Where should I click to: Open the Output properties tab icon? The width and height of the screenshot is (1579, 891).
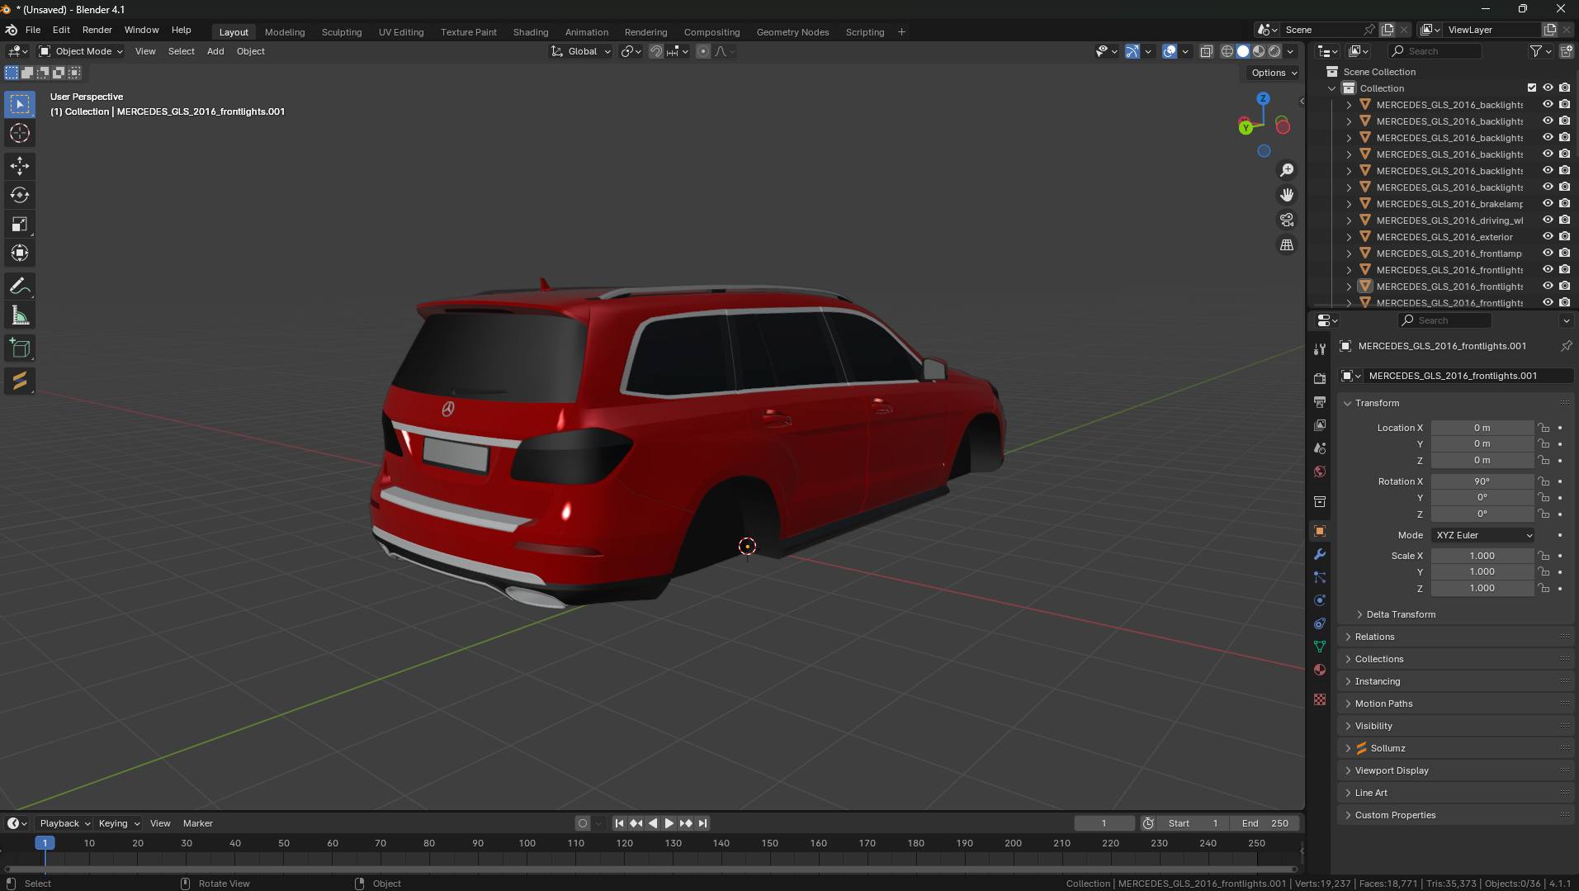[x=1320, y=401]
